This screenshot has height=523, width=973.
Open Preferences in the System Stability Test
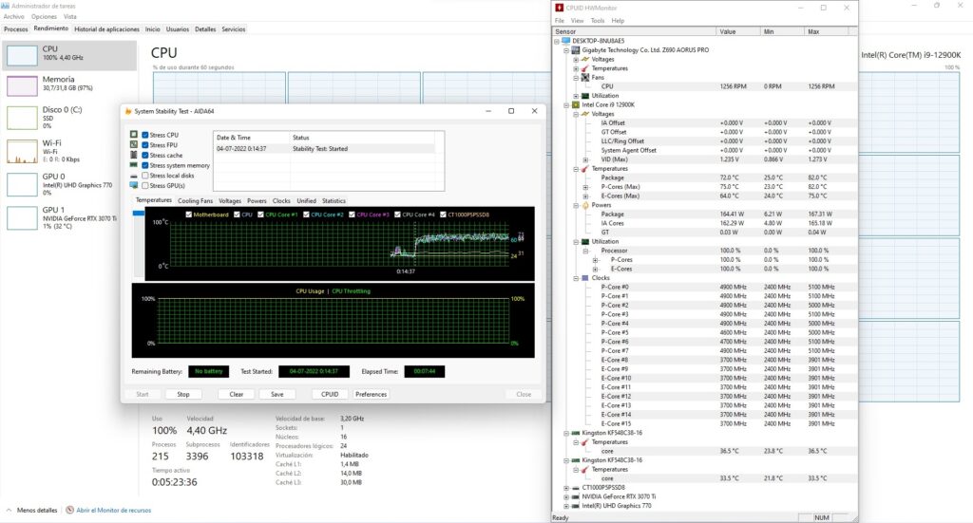[x=371, y=394]
